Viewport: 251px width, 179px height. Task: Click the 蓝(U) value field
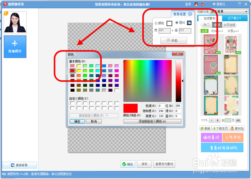[x=178, y=116]
